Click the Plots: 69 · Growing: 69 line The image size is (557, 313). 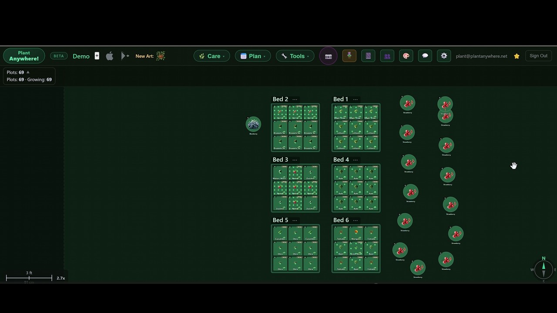[29, 80]
